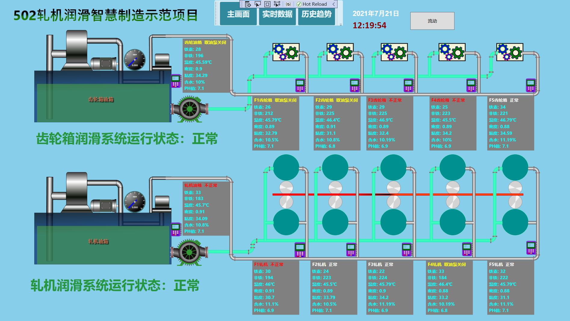Image resolution: width=570 pixels, height=321 pixels.
Task: Click the 齿轮箱油箱 tank label
Action: [x=101, y=99]
